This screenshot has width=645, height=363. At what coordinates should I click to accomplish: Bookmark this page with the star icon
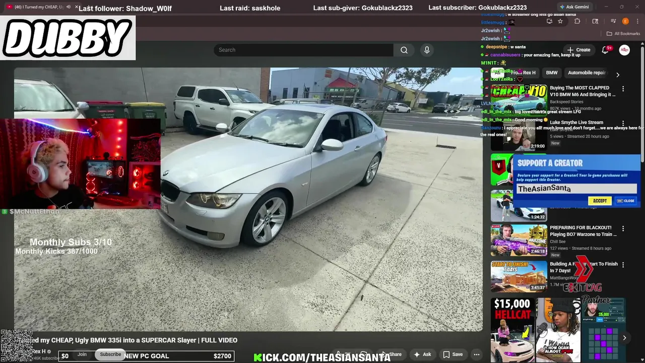click(x=560, y=21)
